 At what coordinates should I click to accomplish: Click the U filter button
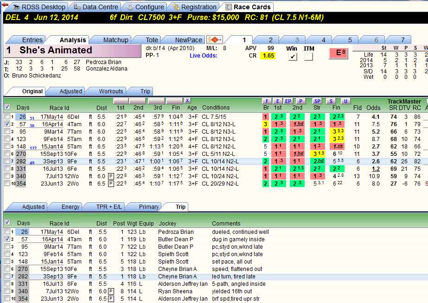tap(345, 101)
